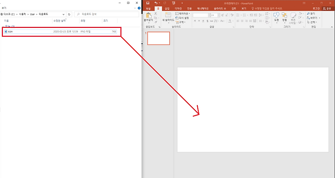Switch to the Transitions (전환) tab
This screenshot has width=335, height=178.
tap(189, 8)
